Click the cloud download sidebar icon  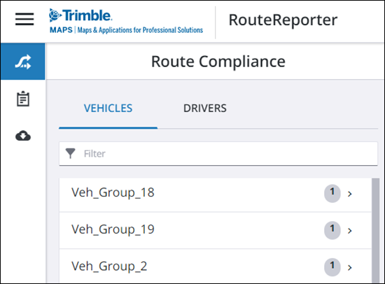[23, 136]
